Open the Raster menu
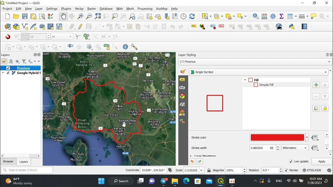The image size is (333, 187). point(92,9)
